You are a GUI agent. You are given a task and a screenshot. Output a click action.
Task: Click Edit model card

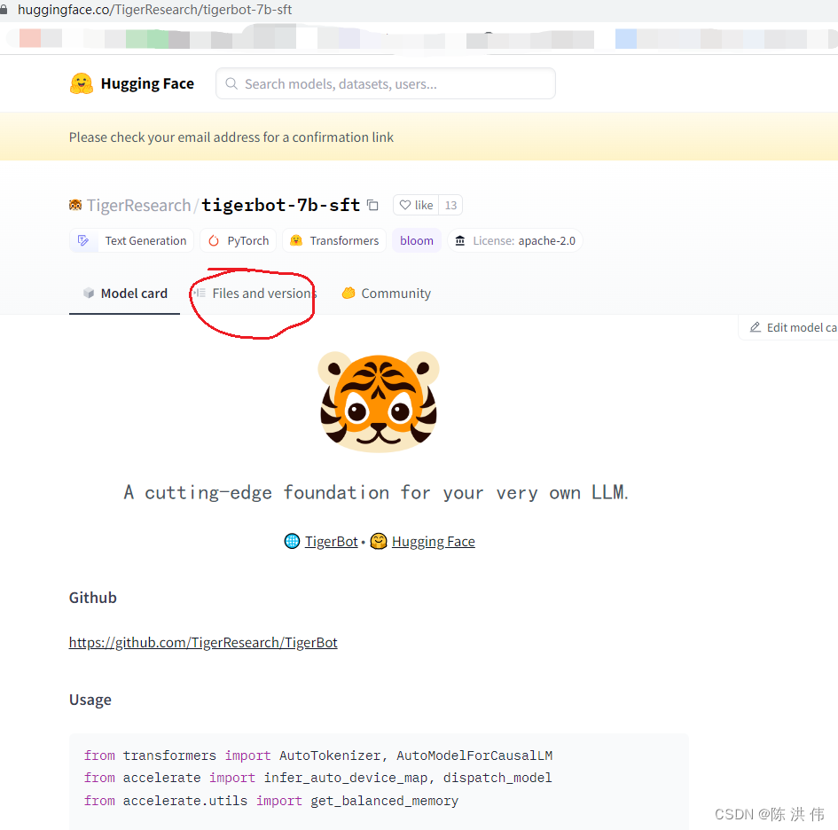pos(794,327)
